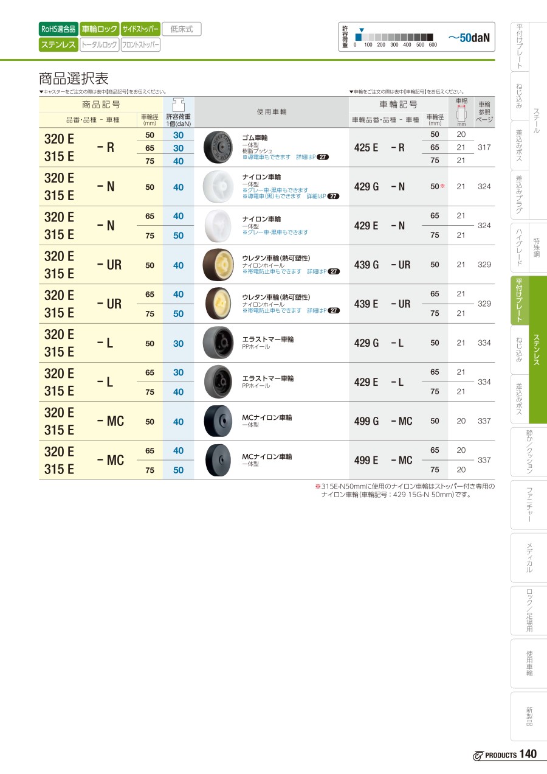Open the 新製品 side tab
Viewport: 547px width, 774px height.
[529, 716]
